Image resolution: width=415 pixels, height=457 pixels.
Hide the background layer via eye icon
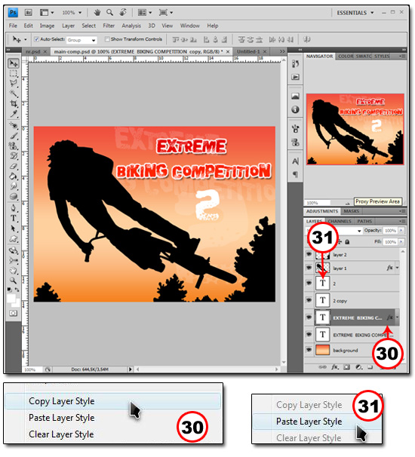tap(309, 350)
